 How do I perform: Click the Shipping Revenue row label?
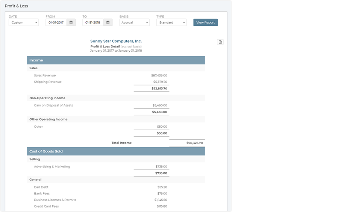[48, 82]
